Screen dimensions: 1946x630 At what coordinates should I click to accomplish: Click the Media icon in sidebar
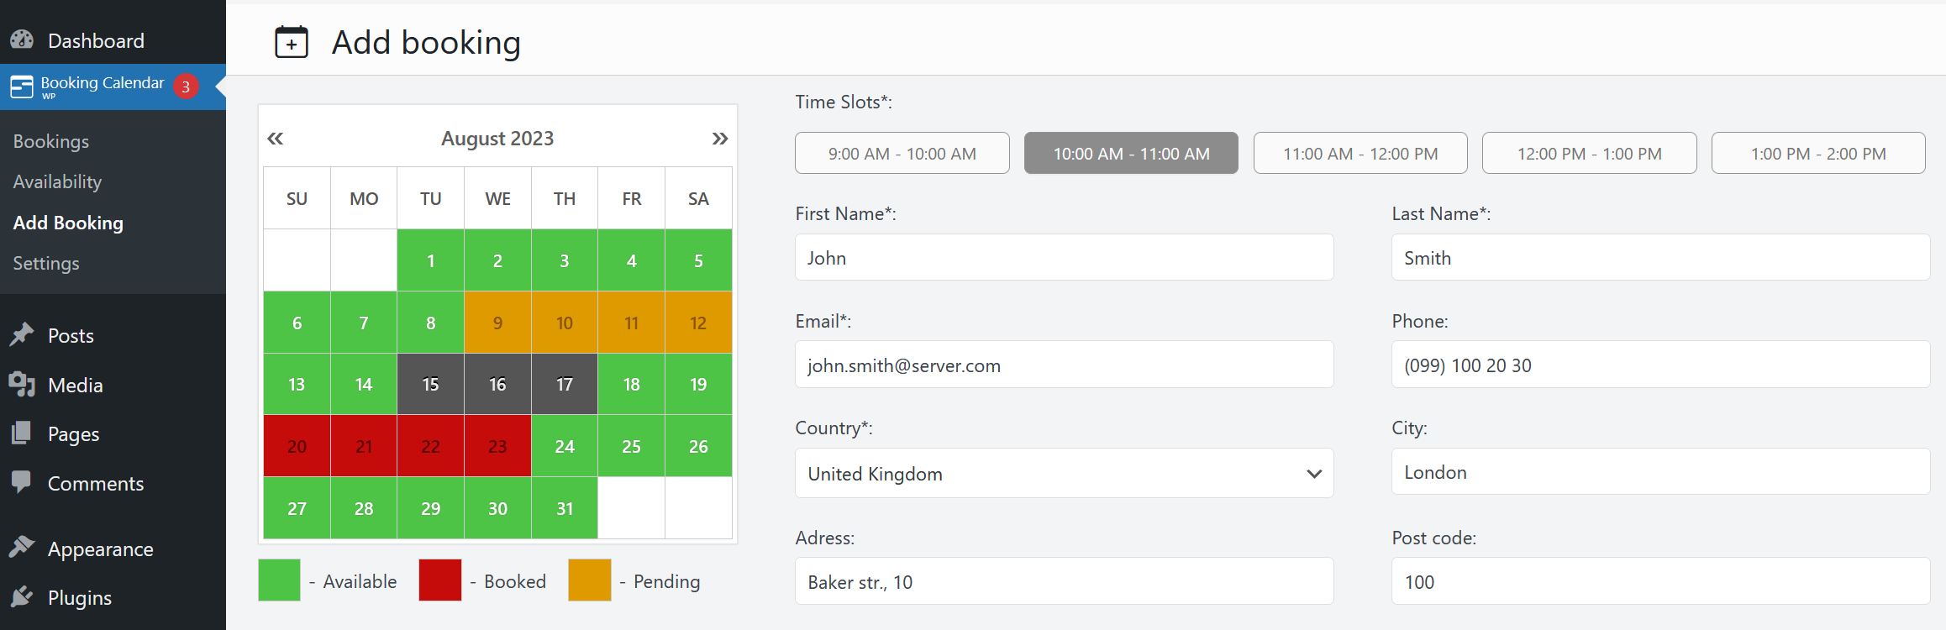22,385
